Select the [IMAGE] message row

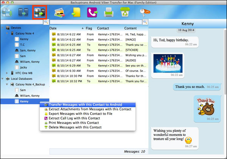pyautogui.click(x=100, y=39)
